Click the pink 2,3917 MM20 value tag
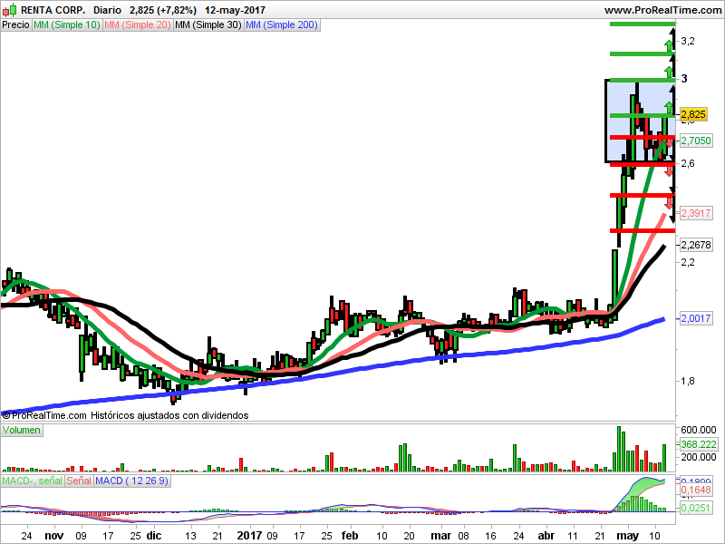The height and width of the screenshot is (544, 725). [x=696, y=213]
